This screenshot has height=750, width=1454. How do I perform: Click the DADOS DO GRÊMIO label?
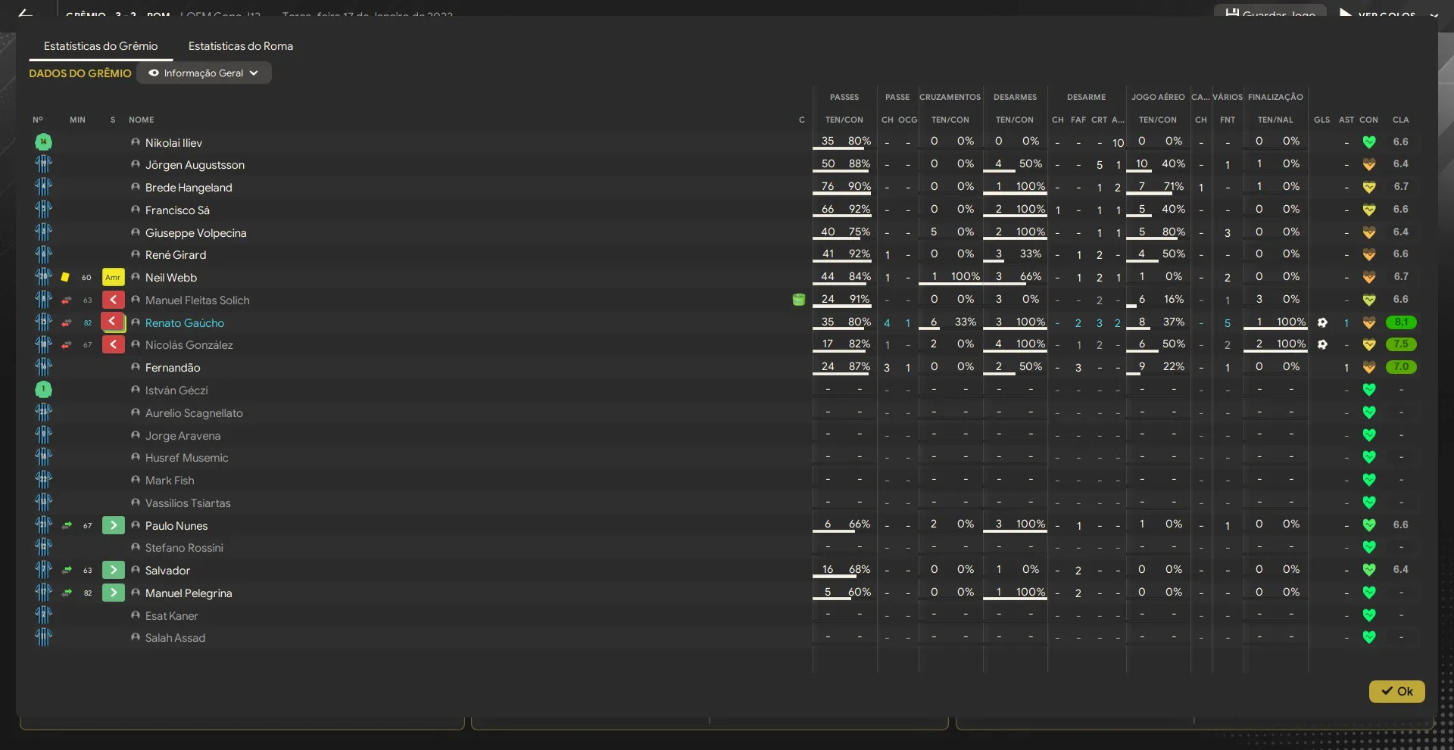(80, 73)
